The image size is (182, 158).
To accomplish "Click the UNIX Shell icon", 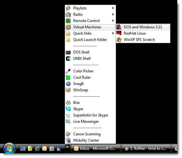I will (68, 59).
